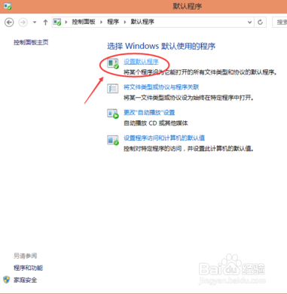
Task: Go up one level with Up arrow
Action: click(45, 23)
